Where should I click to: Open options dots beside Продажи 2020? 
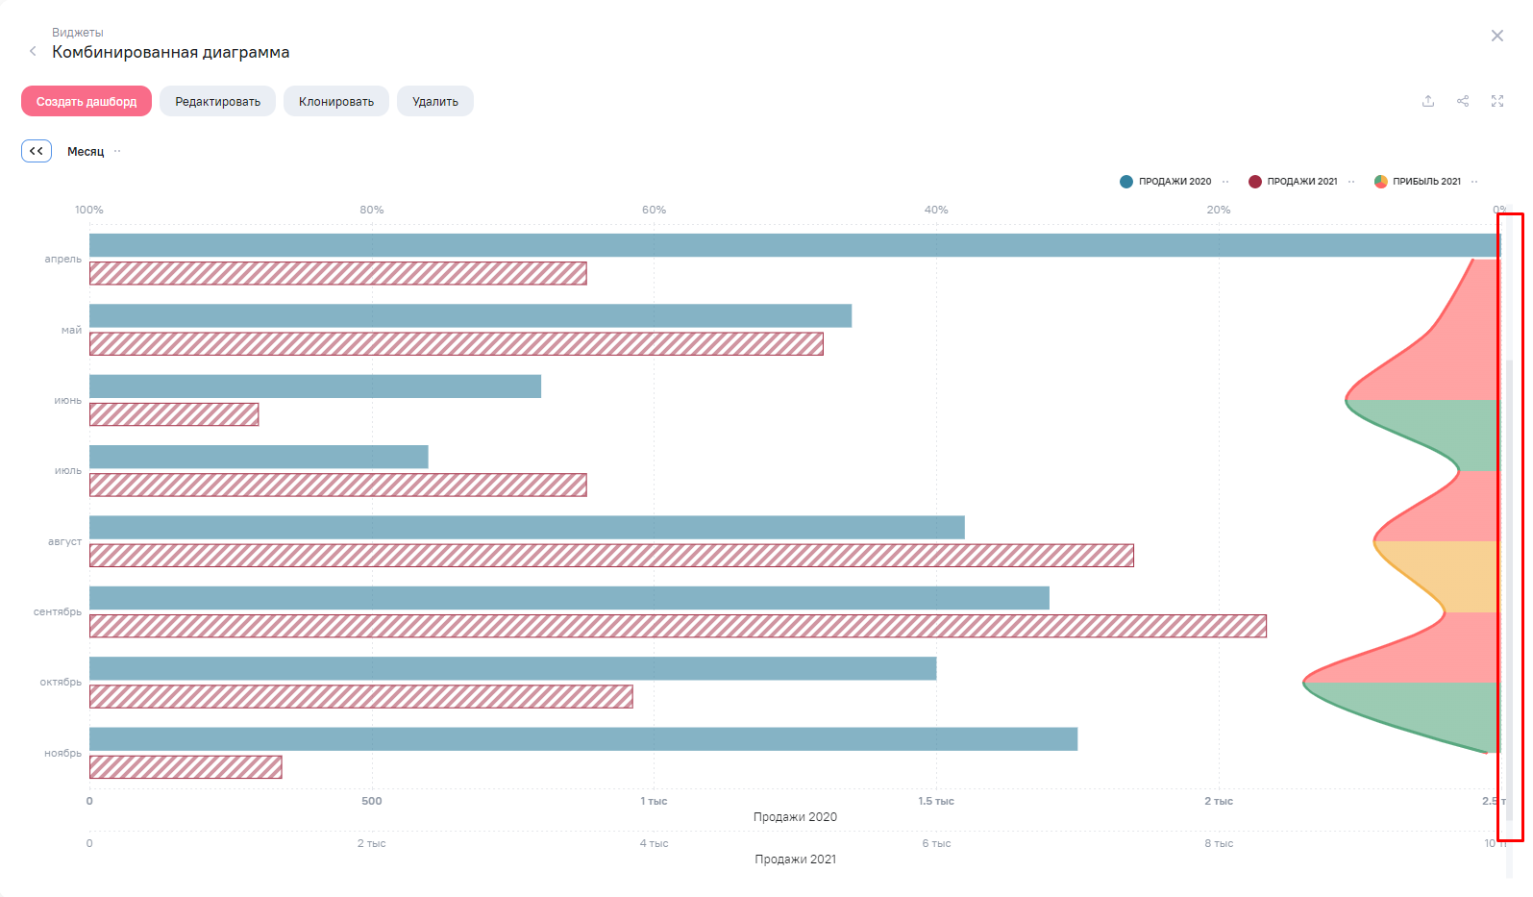(x=1225, y=182)
